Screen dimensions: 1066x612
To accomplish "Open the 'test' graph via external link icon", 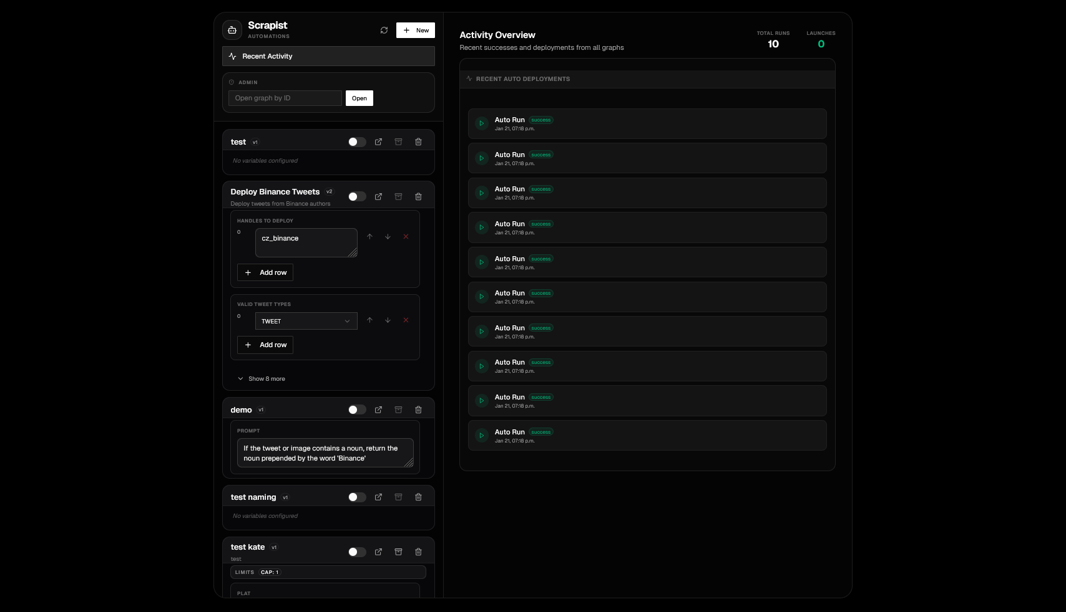I will (x=379, y=141).
